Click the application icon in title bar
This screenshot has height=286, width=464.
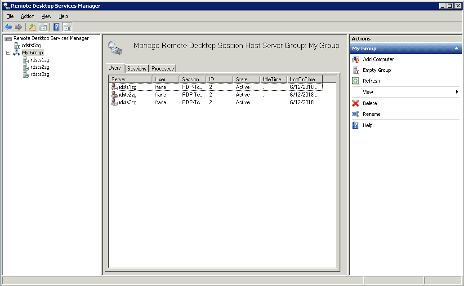[6, 6]
